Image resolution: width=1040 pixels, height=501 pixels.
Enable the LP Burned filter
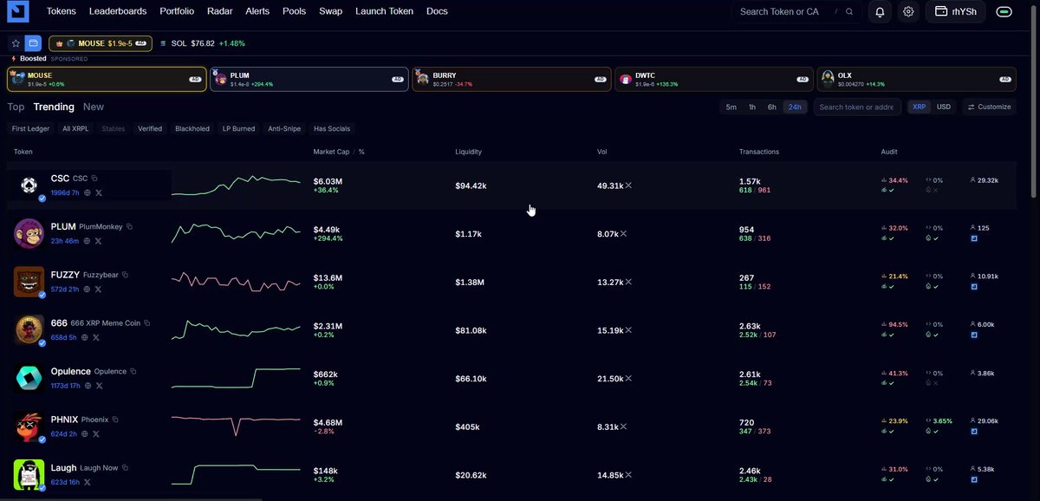[x=239, y=129]
